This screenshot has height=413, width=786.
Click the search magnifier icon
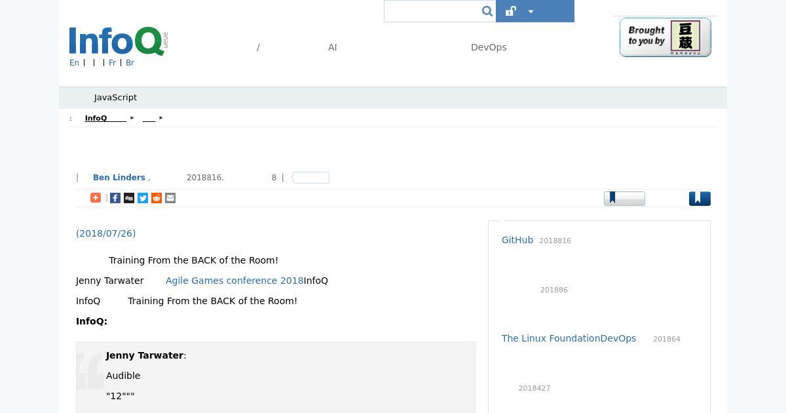487,11
